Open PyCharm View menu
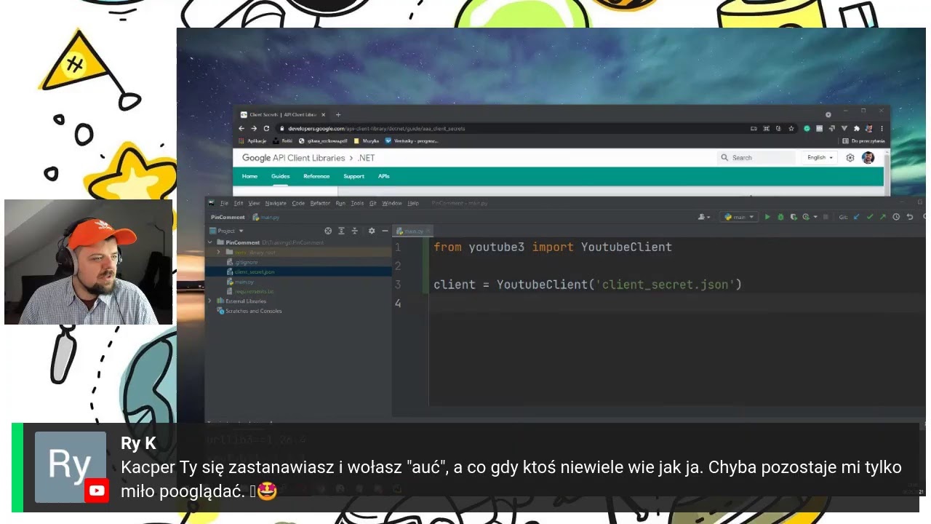This screenshot has width=931, height=524. coord(254,203)
